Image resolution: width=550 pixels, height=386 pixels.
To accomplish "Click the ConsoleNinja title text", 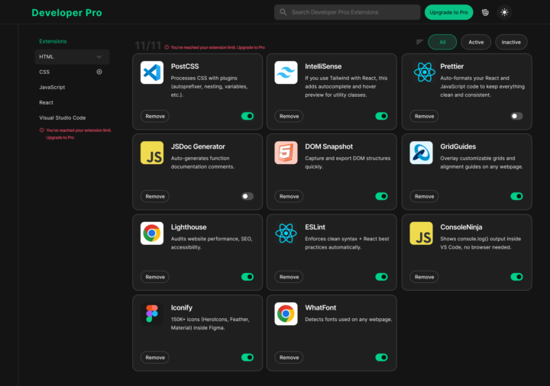I will tap(461, 227).
